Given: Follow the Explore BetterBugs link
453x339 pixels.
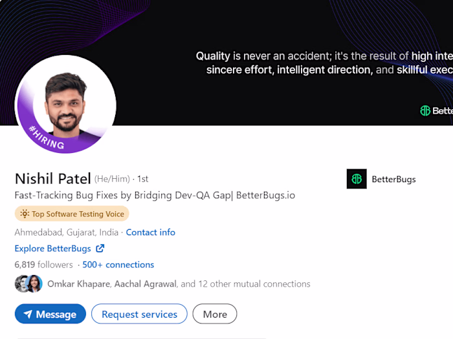Looking at the screenshot, I should click(x=53, y=249).
